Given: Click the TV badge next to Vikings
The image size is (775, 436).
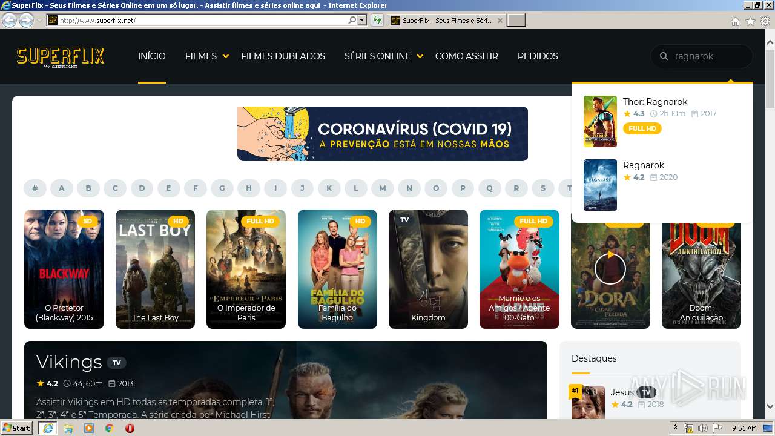Looking at the screenshot, I should coord(117,363).
